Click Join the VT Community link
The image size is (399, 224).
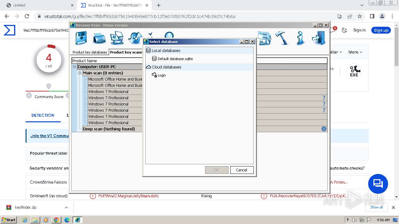50,136
